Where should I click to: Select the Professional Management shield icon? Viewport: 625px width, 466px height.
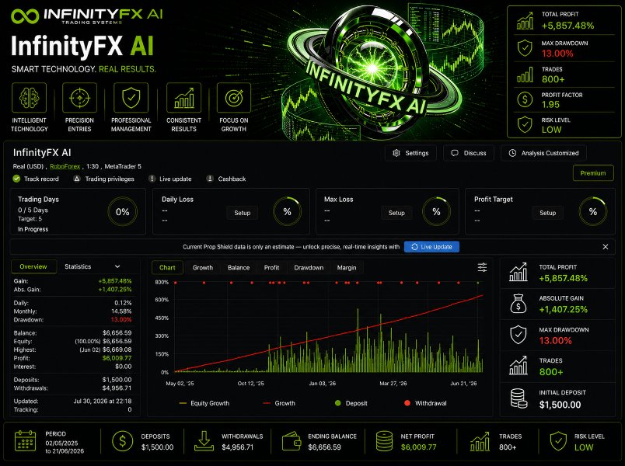131,98
